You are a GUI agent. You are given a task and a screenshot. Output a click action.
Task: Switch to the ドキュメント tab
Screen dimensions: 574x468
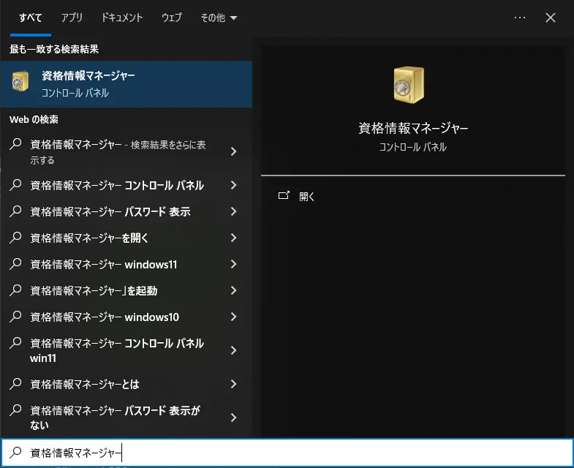pos(122,18)
